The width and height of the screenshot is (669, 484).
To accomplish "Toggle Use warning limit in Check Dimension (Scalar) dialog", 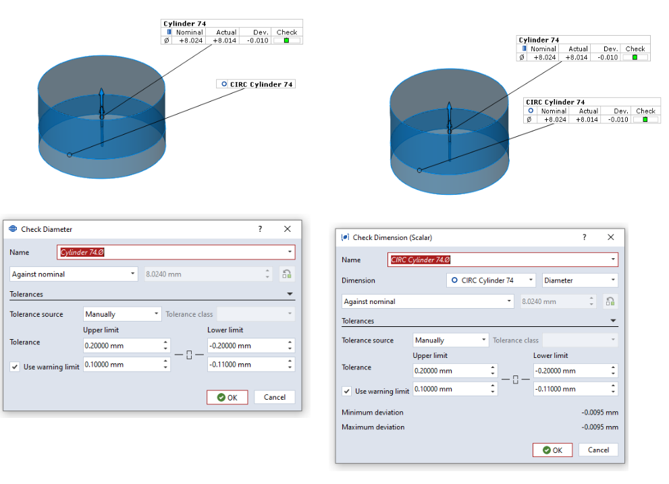I will tap(347, 391).
